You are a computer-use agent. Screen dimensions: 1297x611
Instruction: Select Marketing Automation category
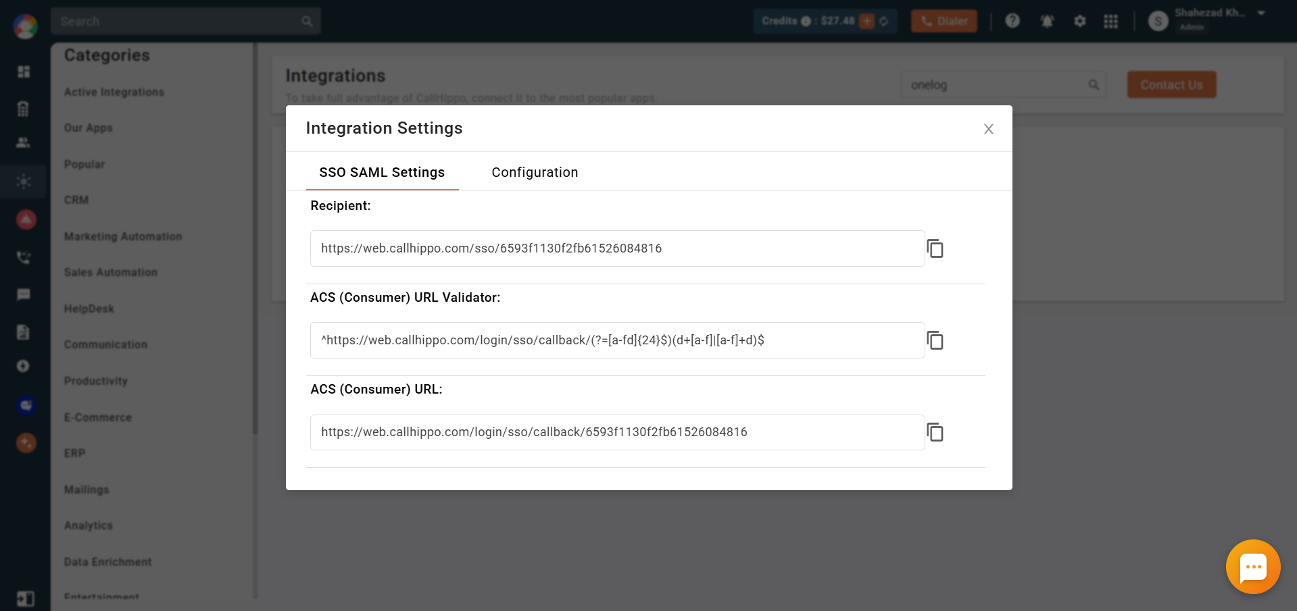pyautogui.click(x=123, y=236)
